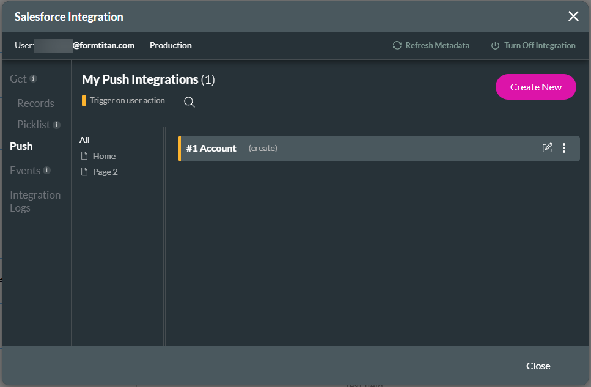
Task: Click the orange Trigger legend swatch
Action: pyautogui.click(x=84, y=100)
